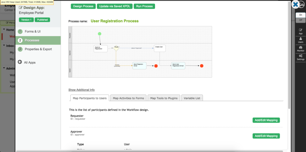Image resolution: width=306 pixels, height=152 pixels.
Task: Close the Design App dialog
Action: 296,4
